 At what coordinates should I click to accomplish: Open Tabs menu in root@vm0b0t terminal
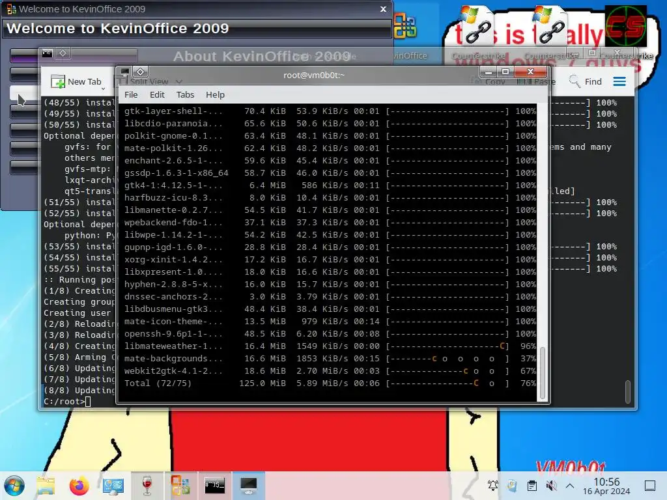[x=185, y=95]
